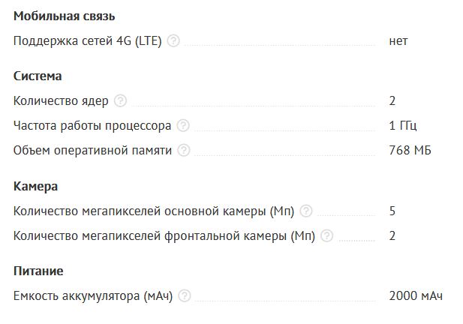Click the Камера section heading
The width and height of the screenshot is (463, 324).
35,187
